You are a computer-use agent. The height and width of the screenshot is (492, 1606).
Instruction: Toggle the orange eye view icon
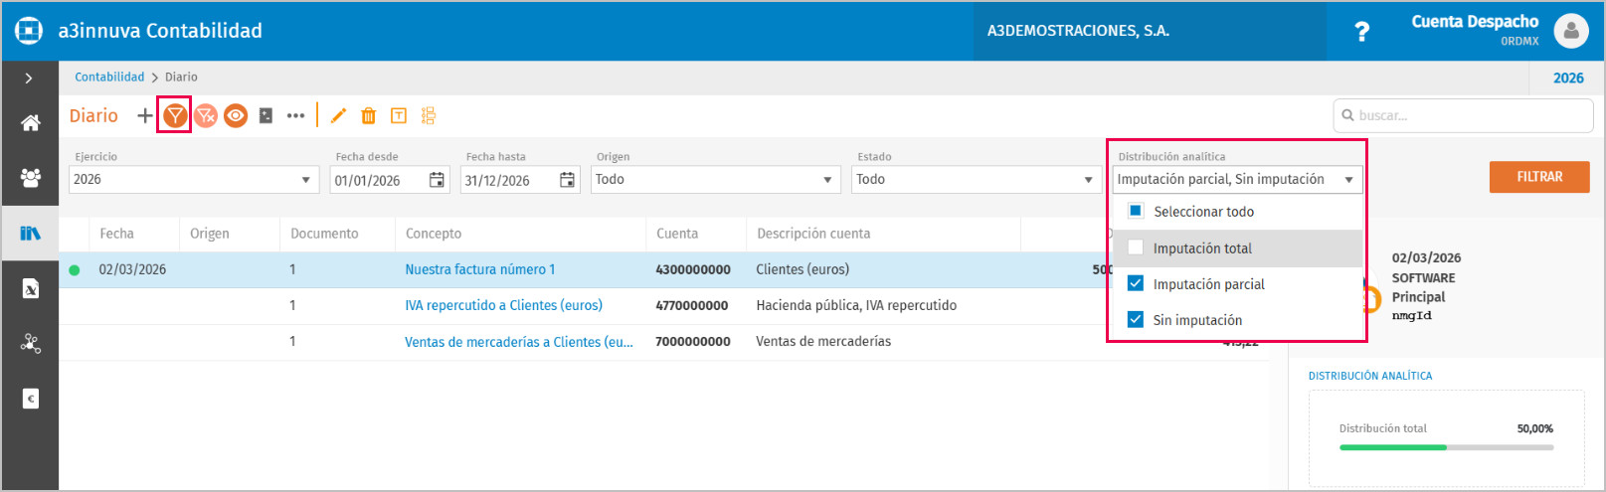tap(236, 115)
